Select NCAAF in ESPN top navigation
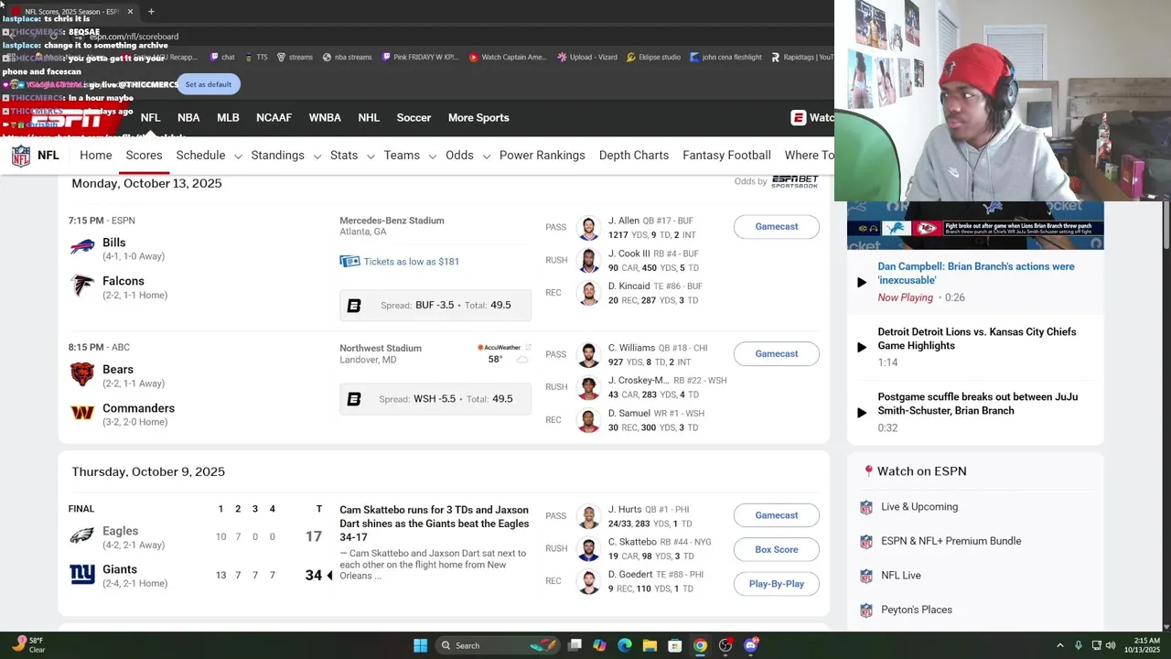1171x659 pixels. pyautogui.click(x=274, y=117)
